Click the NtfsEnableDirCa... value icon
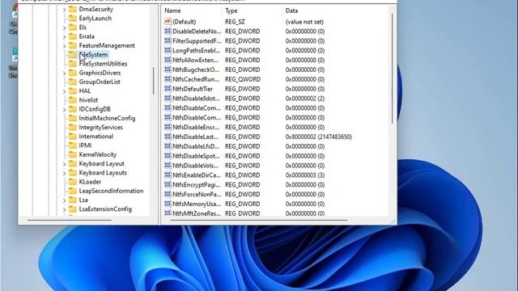 [168, 175]
